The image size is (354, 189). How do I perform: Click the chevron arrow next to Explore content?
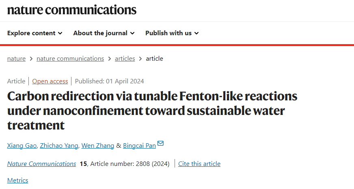pos(60,33)
